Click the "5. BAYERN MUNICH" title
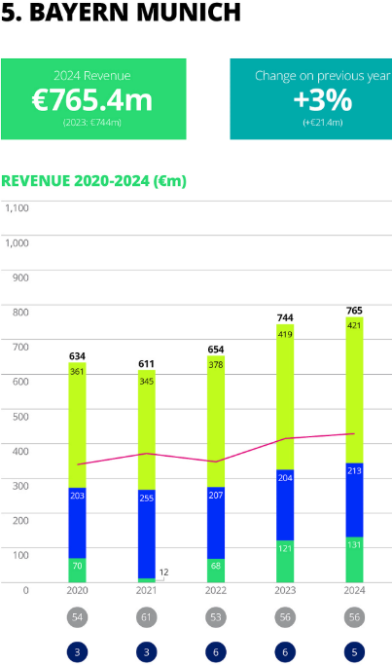Image resolution: width=392 pixels, height=665 pixels. (121, 12)
